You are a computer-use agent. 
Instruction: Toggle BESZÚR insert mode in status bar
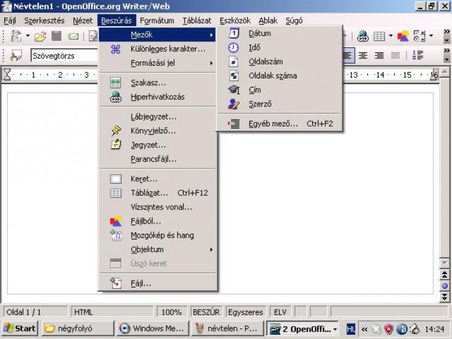click(x=206, y=312)
